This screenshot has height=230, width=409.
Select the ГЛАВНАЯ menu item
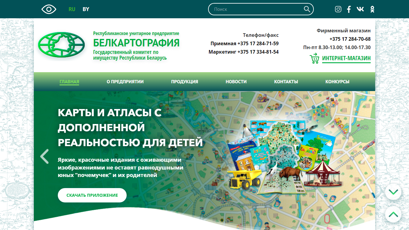(x=69, y=82)
